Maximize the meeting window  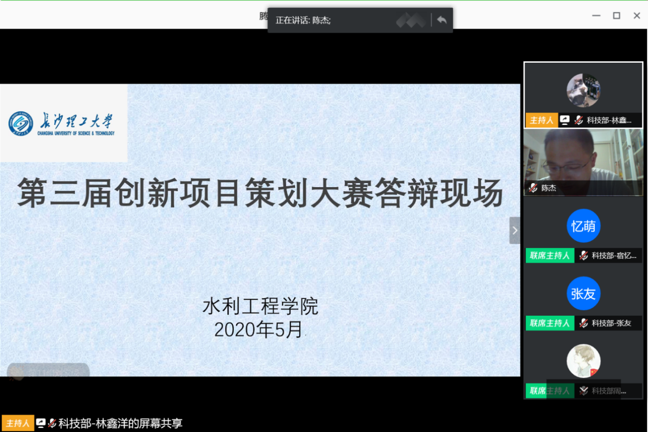pos(616,16)
